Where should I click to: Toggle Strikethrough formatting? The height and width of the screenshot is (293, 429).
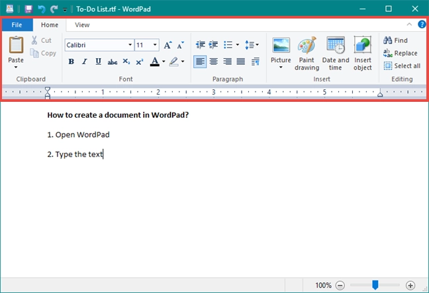[112, 62]
